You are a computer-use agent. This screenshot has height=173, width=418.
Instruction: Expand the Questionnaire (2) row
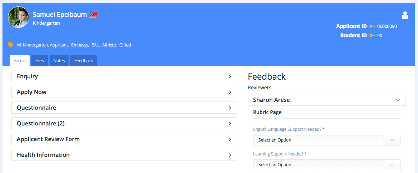coord(124,123)
